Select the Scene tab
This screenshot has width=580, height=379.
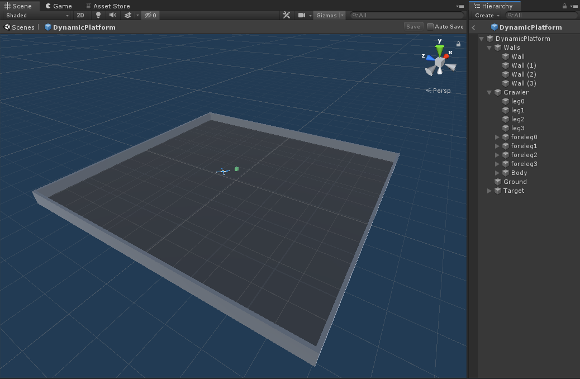tap(18, 6)
